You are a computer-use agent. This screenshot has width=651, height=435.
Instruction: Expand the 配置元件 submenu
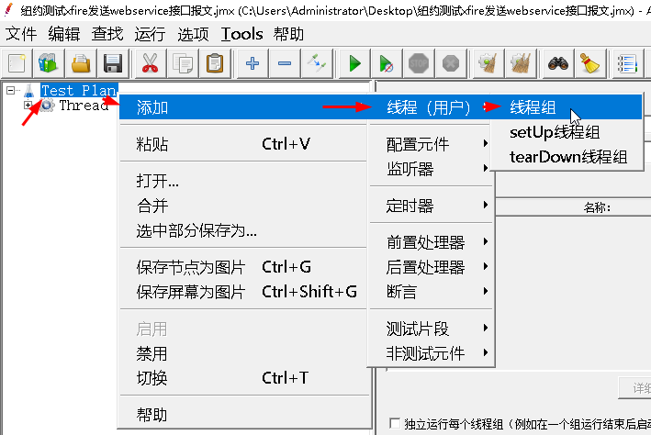click(431, 144)
